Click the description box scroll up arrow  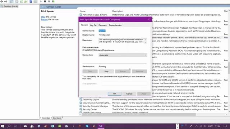[x=145, y=40]
